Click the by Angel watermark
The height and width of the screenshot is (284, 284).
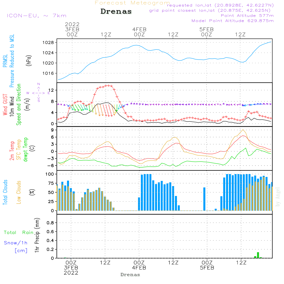[277, 197]
